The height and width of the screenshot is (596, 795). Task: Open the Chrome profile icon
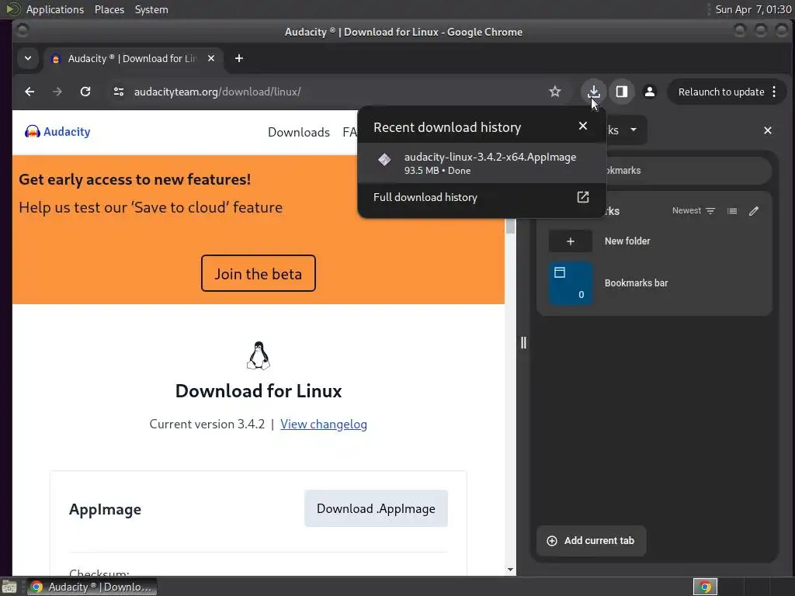[650, 92]
